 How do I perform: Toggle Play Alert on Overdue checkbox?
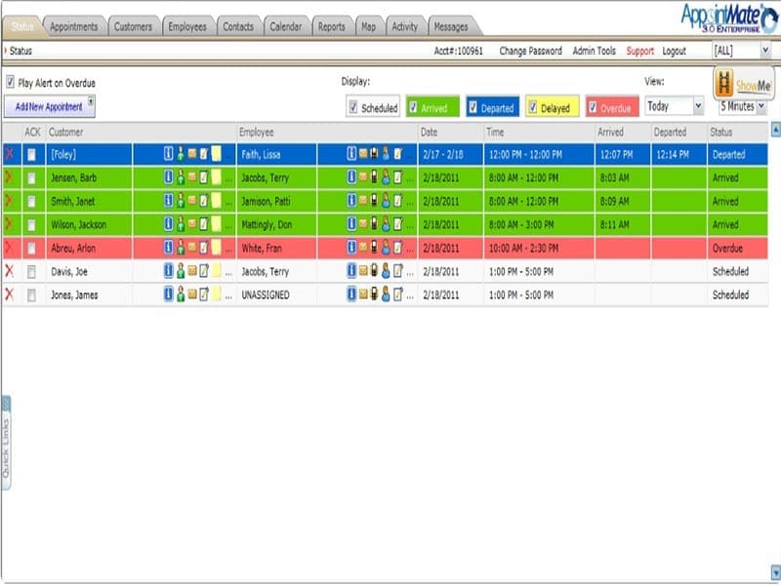coord(10,82)
